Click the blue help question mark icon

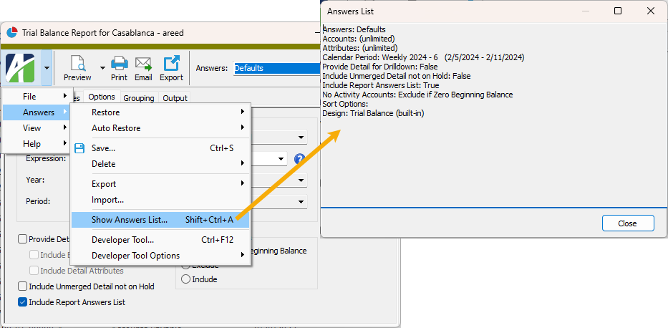(x=300, y=159)
